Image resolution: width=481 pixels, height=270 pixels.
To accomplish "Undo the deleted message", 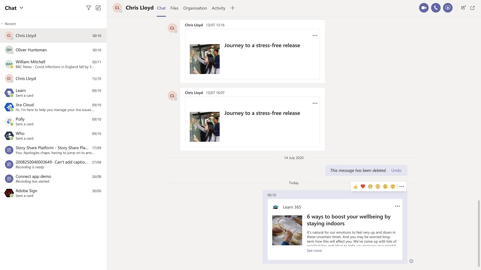I will coord(396,171).
